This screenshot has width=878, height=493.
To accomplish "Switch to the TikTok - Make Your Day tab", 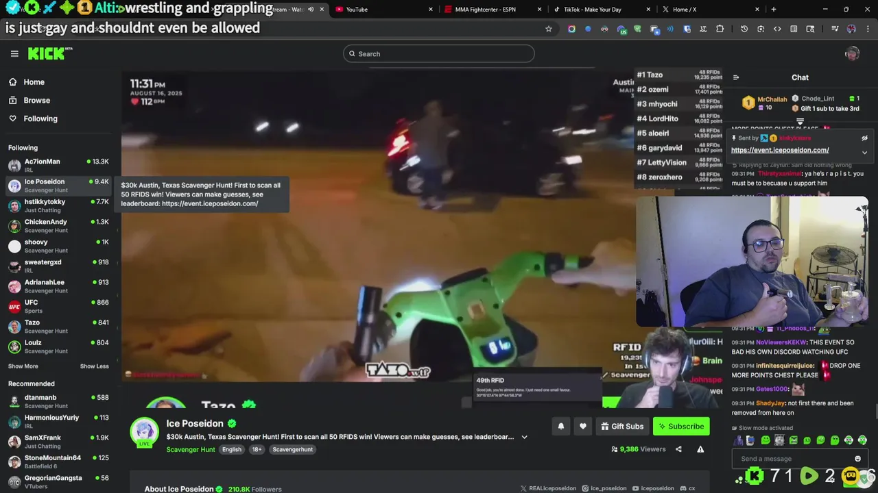I will (x=600, y=9).
